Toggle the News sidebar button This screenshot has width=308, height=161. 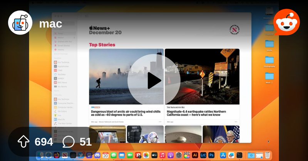[x=87, y=16]
